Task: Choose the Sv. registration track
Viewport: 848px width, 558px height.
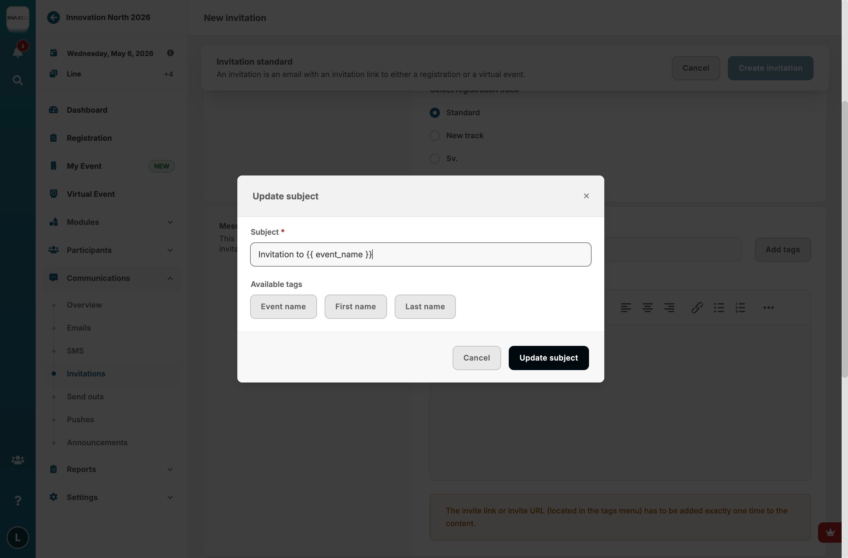Action: [x=434, y=158]
